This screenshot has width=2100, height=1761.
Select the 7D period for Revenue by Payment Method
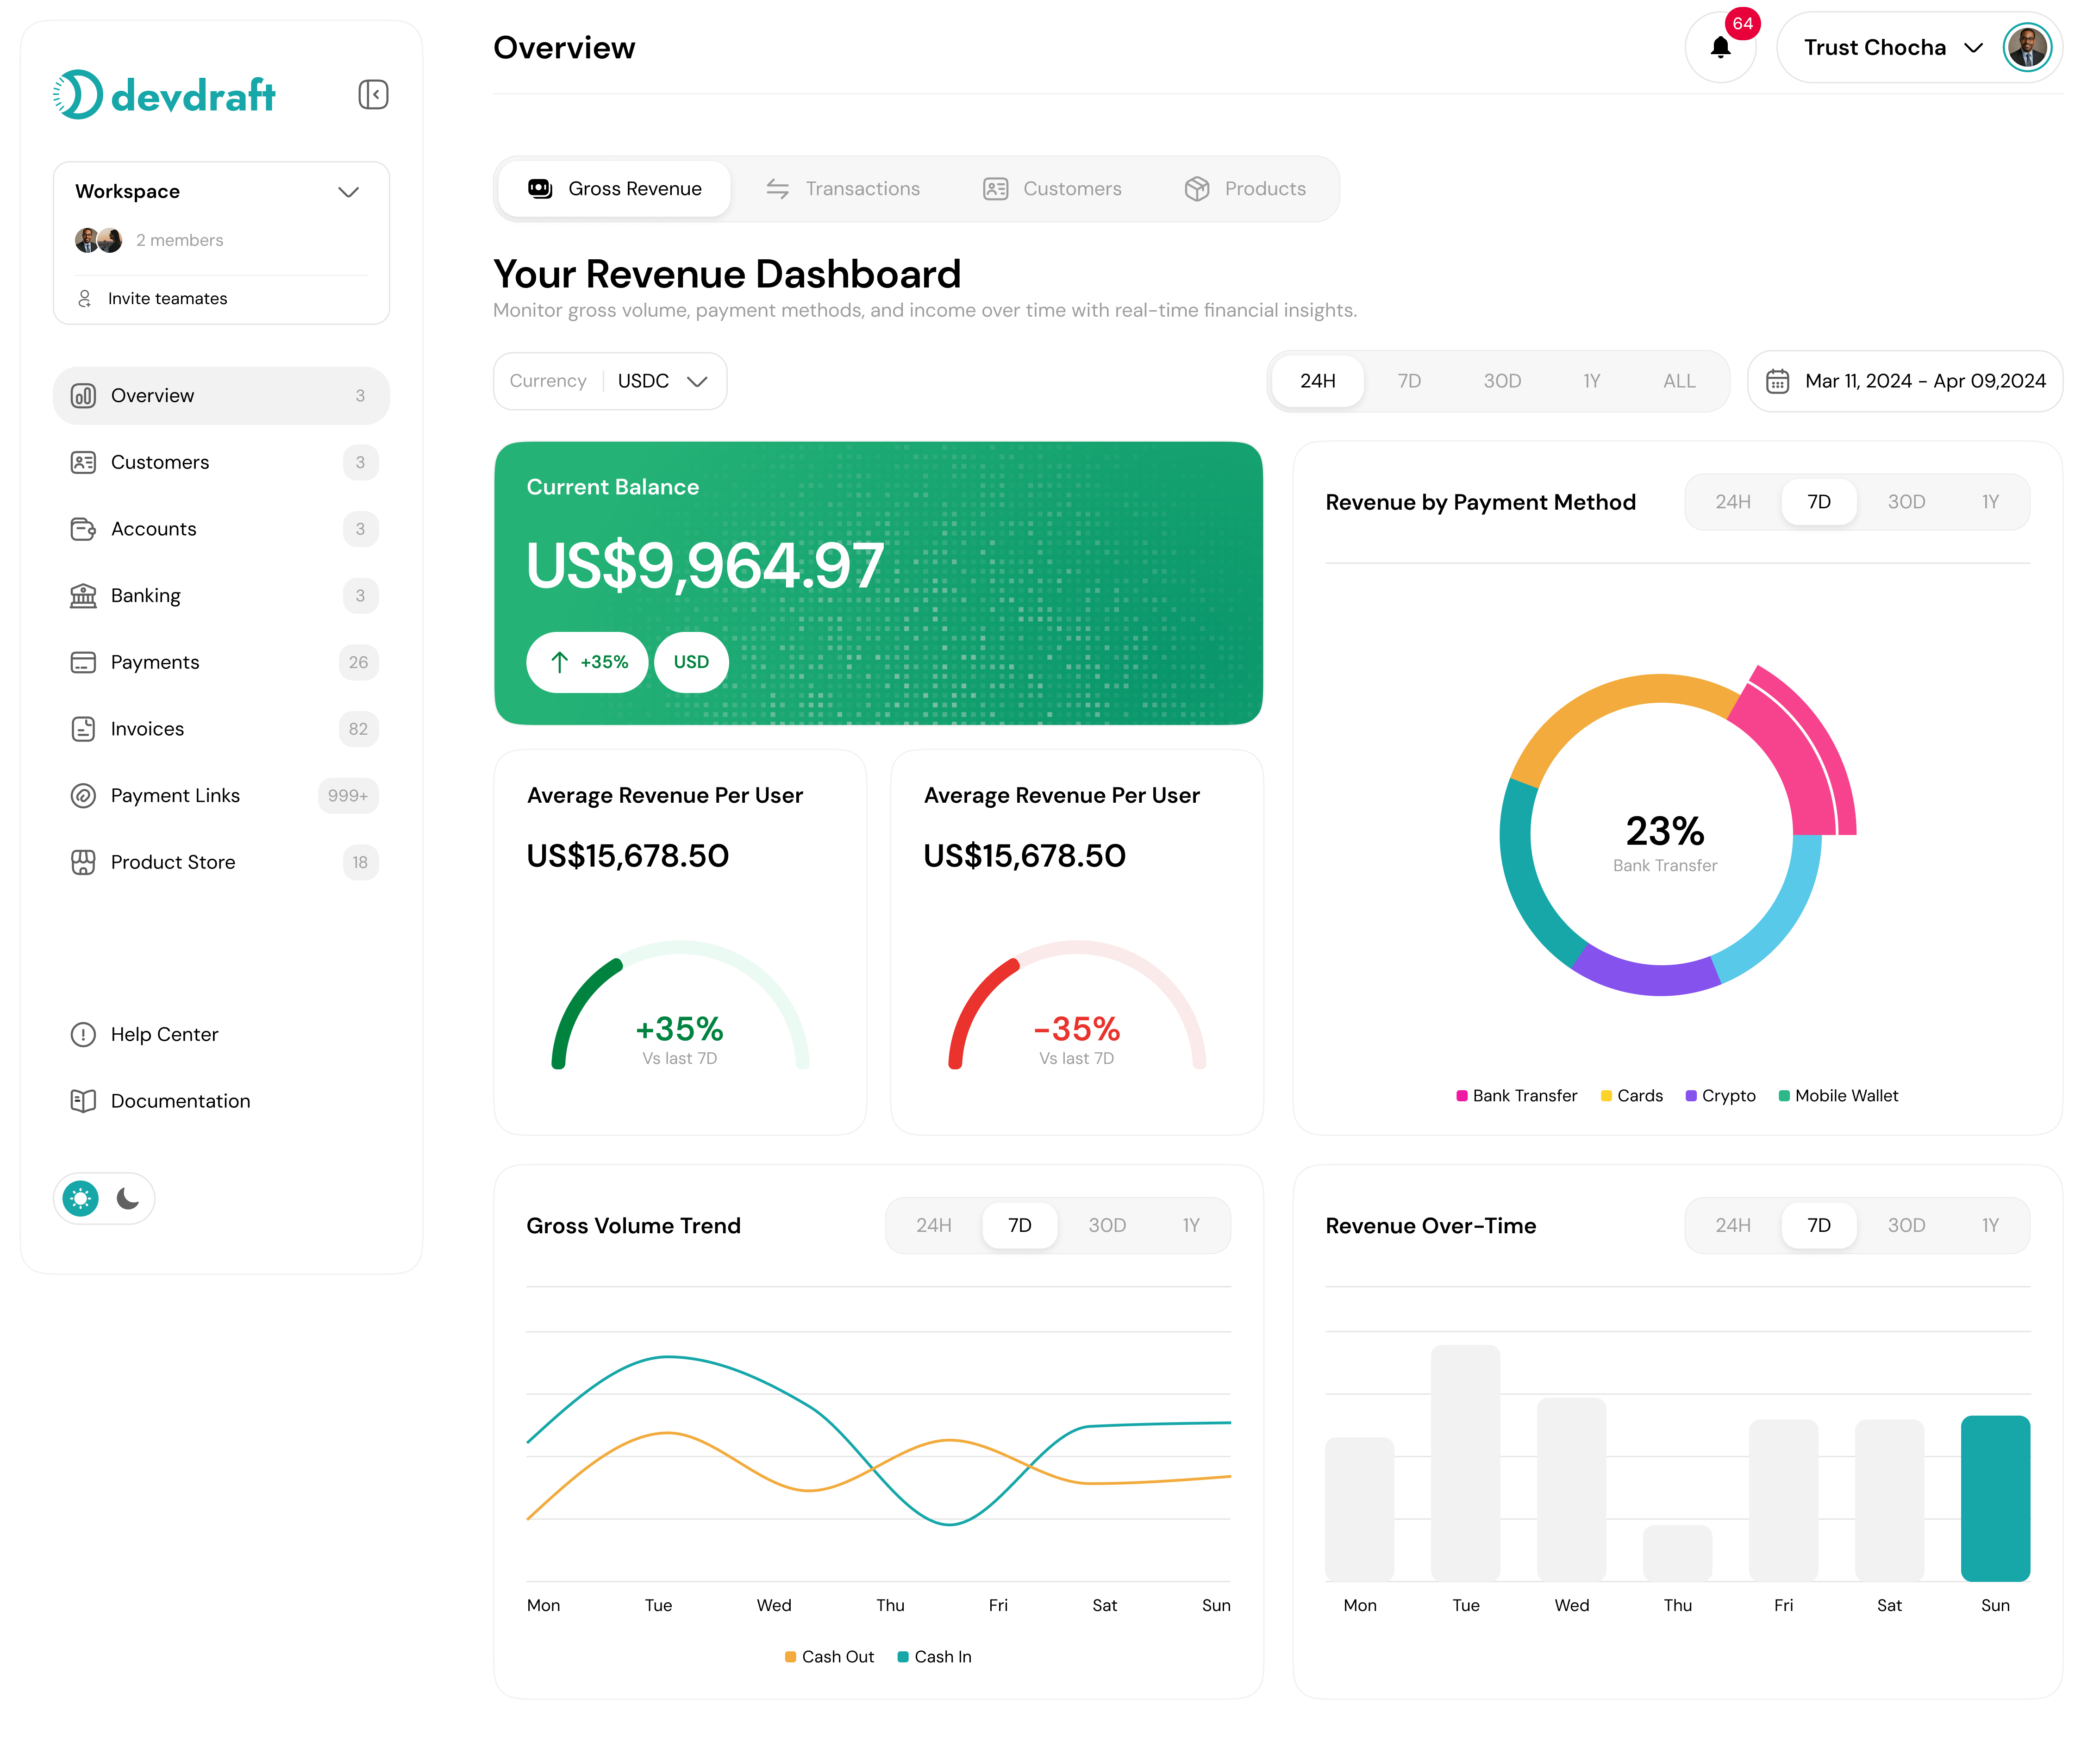click(1818, 502)
